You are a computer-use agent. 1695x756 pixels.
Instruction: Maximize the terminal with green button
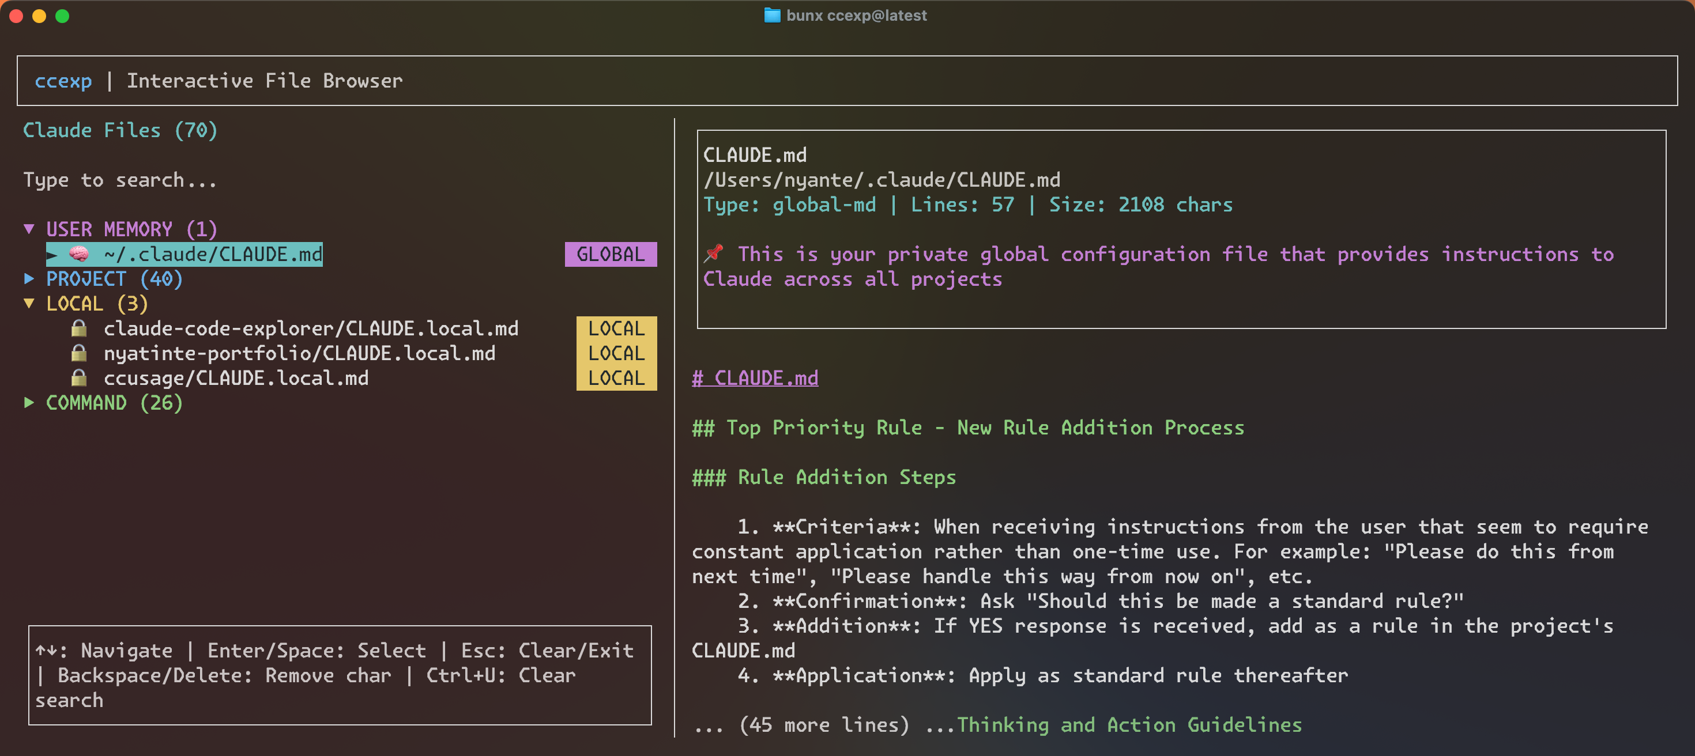click(x=62, y=16)
